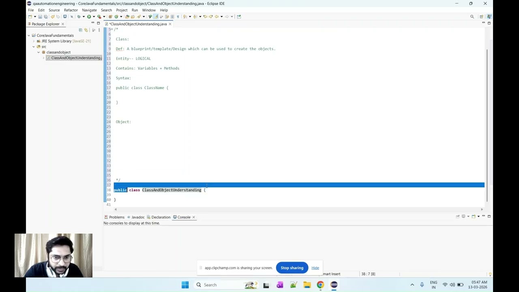Collapse the src folder node

pyautogui.click(x=34, y=47)
